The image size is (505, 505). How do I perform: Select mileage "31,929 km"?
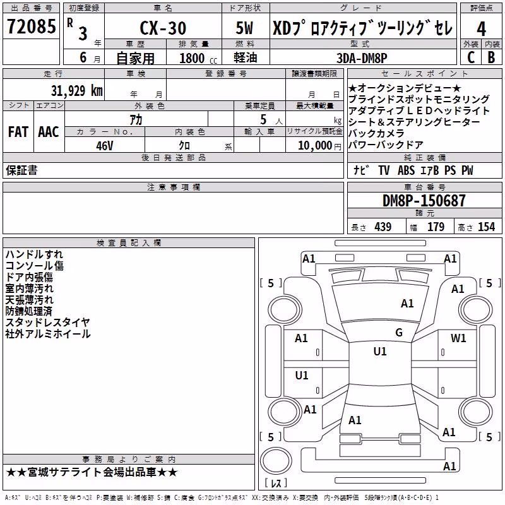pos(76,91)
